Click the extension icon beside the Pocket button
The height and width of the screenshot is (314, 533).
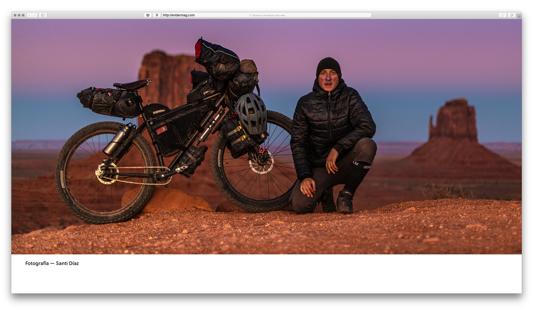157,15
